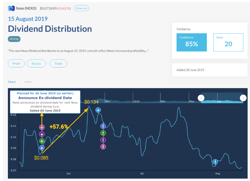Switch to the Votes tab
This screenshot has width=250, height=181.
point(28,82)
